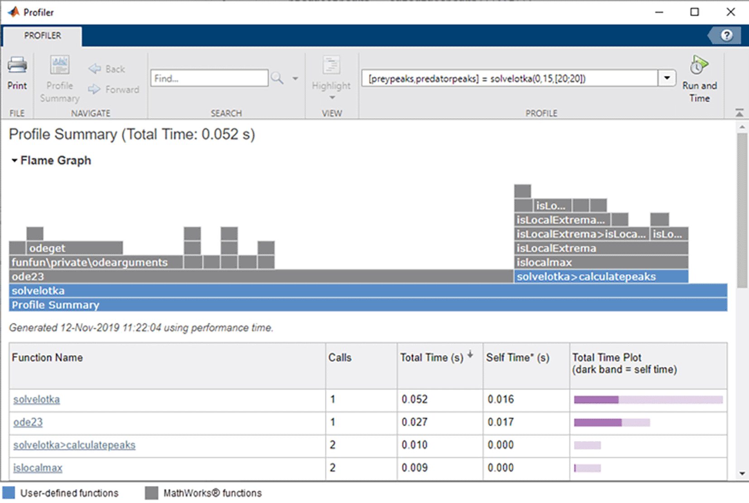
Task: Select the PROFILER ribbon tab
Action: coord(43,36)
